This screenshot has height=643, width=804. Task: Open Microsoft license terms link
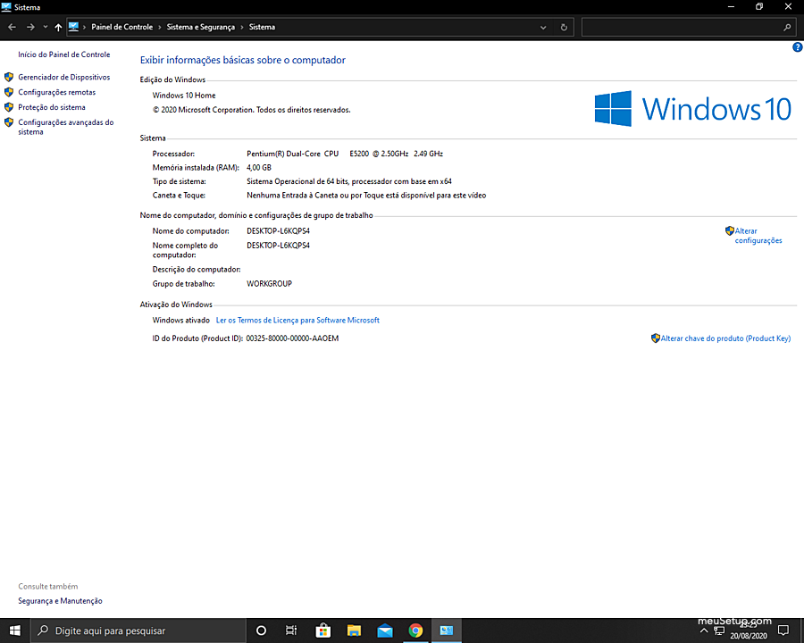pyautogui.click(x=297, y=320)
